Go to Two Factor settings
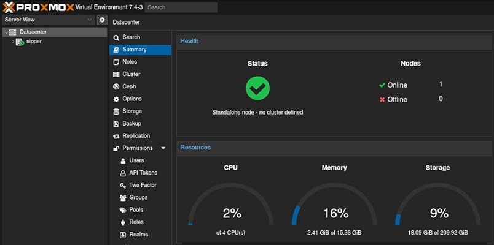 (x=142, y=185)
